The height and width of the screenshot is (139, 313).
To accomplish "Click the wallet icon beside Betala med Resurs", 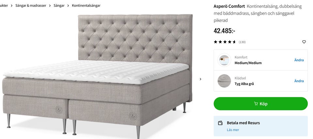I will pos(220,123).
